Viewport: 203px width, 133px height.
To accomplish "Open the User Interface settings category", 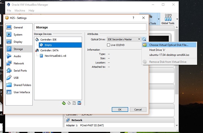I will (19, 92).
